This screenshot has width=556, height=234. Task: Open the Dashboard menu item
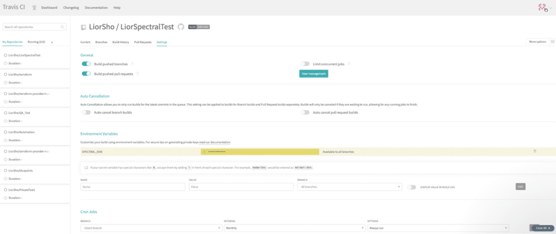pyautogui.click(x=49, y=8)
